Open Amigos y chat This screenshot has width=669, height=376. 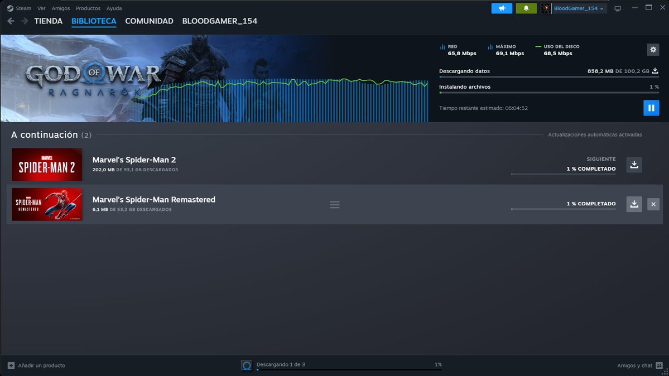(x=634, y=365)
